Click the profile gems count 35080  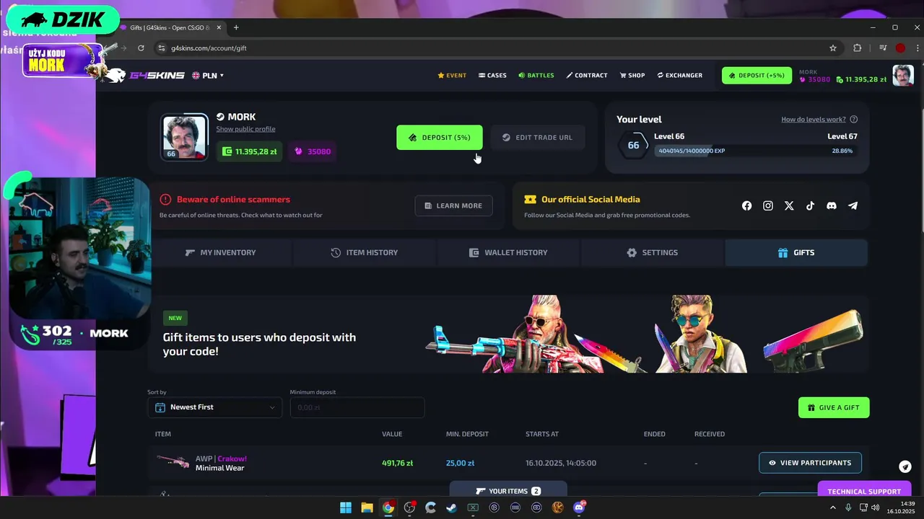[313, 151]
